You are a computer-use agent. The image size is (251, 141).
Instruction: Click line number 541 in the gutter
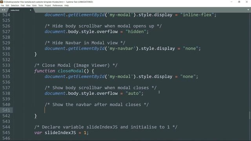(6, 110)
